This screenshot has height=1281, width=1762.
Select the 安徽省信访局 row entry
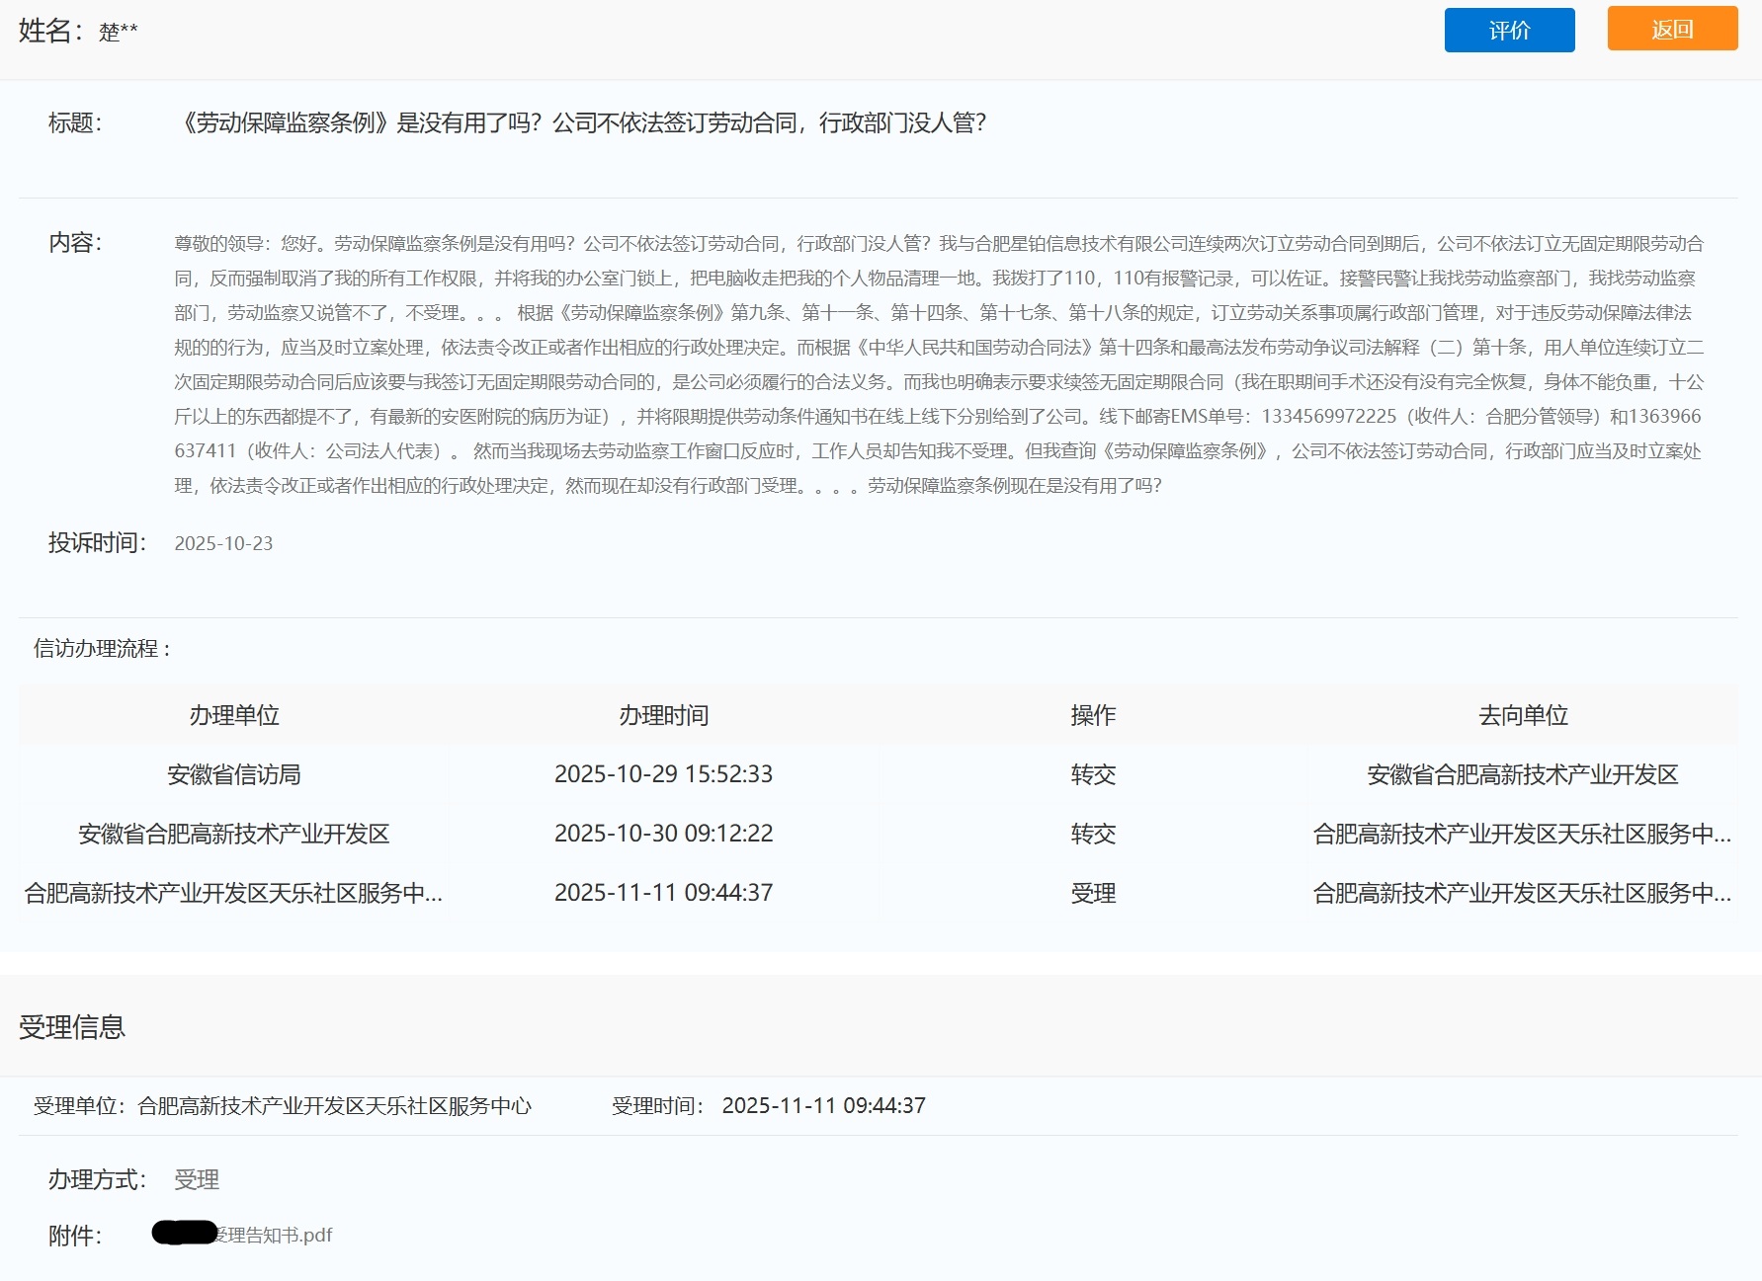coord(234,775)
